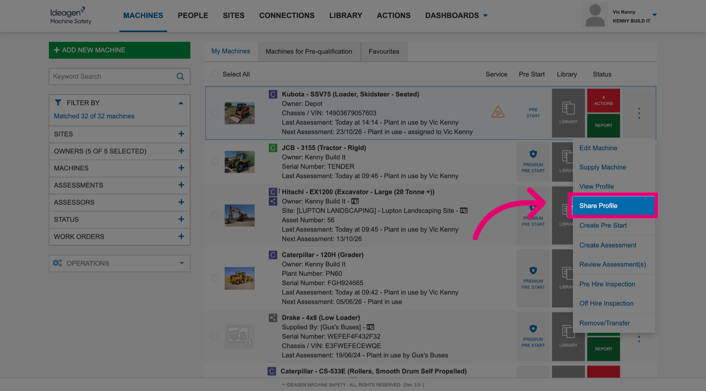Click the Vic Kenny profile avatar

coord(595,15)
